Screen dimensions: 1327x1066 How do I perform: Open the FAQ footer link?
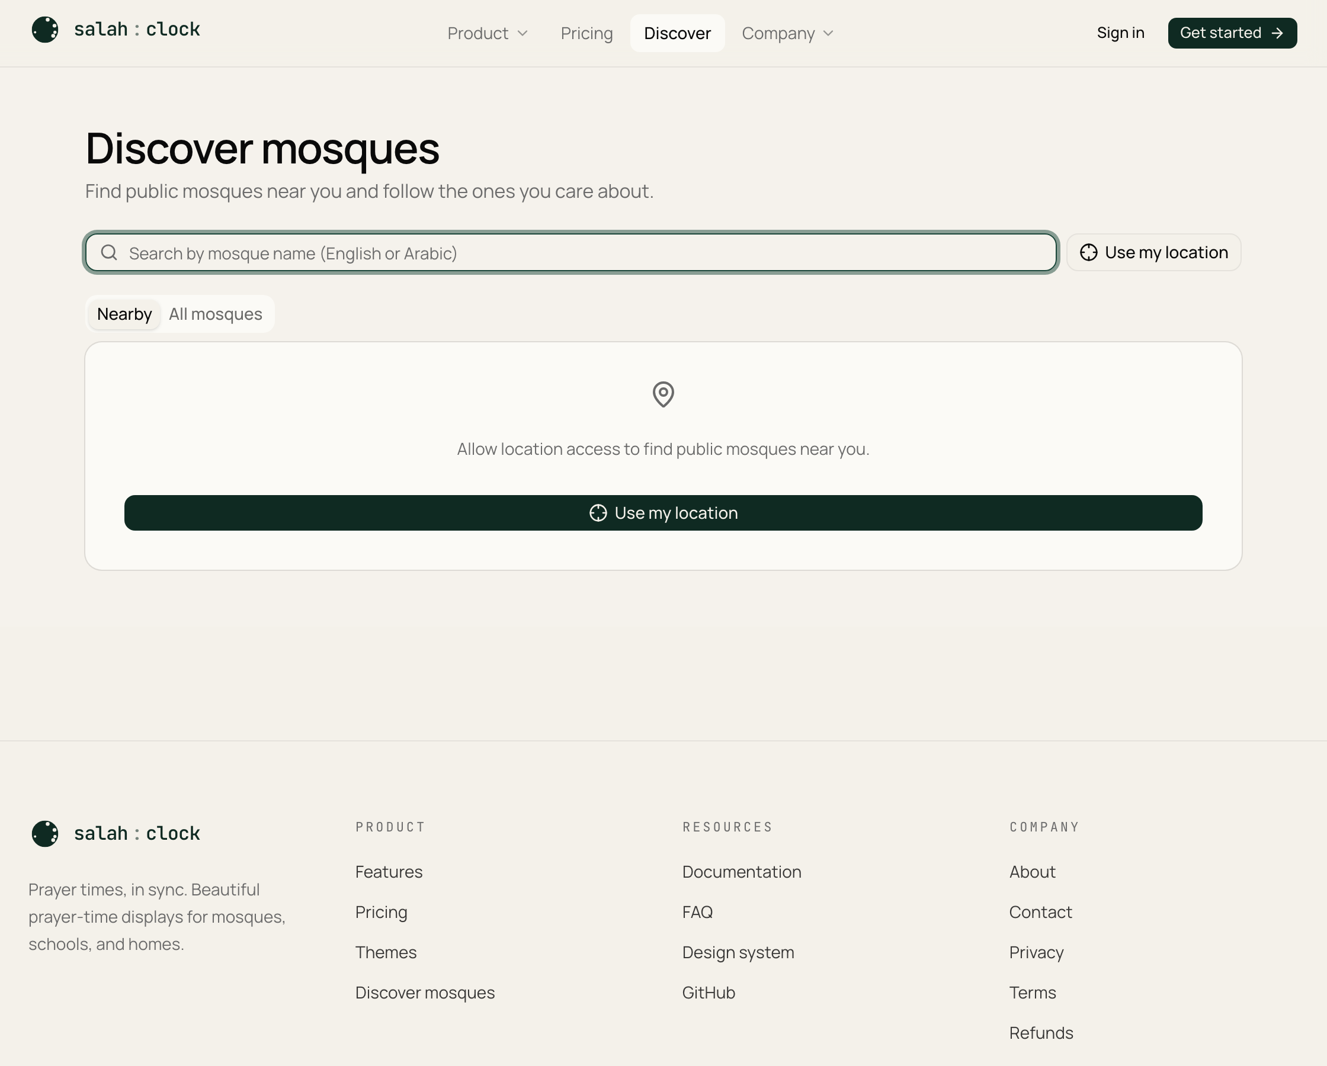tap(697, 911)
